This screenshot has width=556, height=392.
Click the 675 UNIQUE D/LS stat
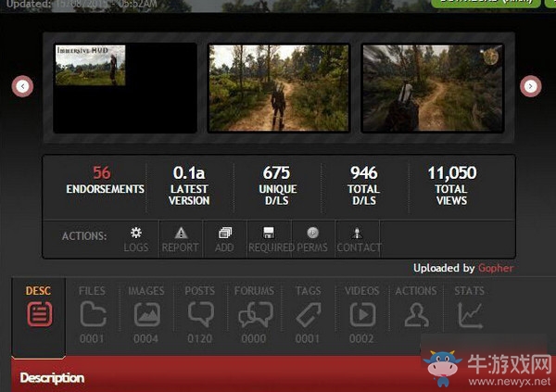pyautogui.click(x=277, y=185)
